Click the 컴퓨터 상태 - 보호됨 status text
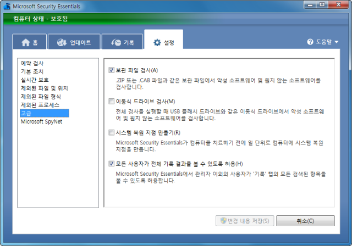352x246 pixels. (40, 19)
